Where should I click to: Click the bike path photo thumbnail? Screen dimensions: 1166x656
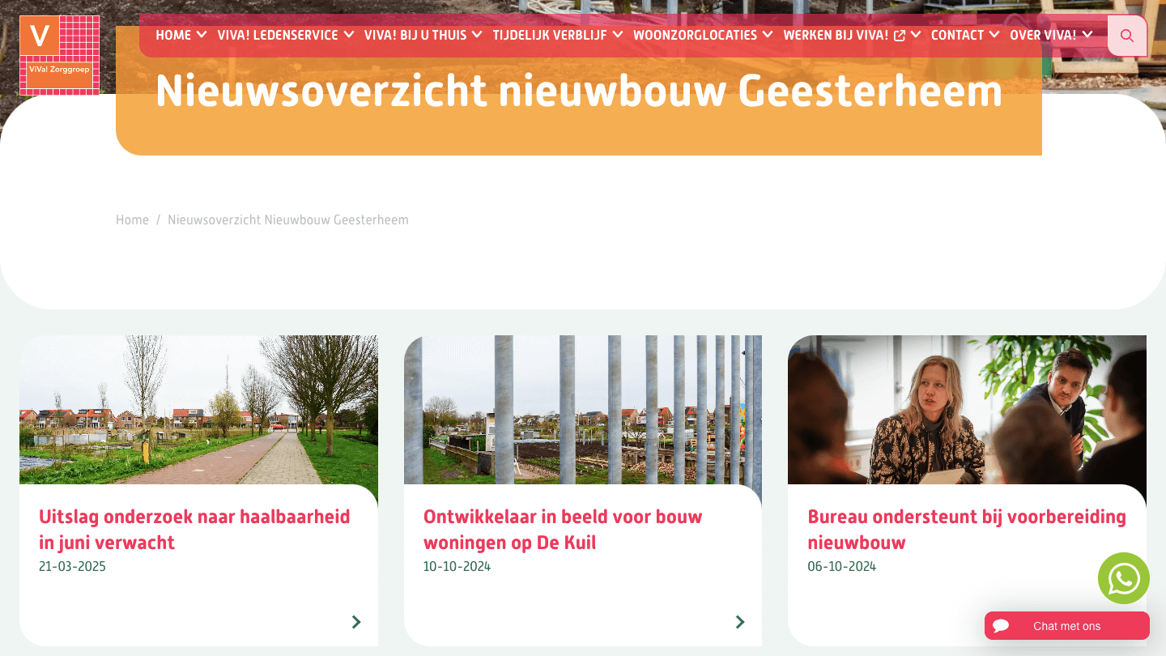[198, 410]
